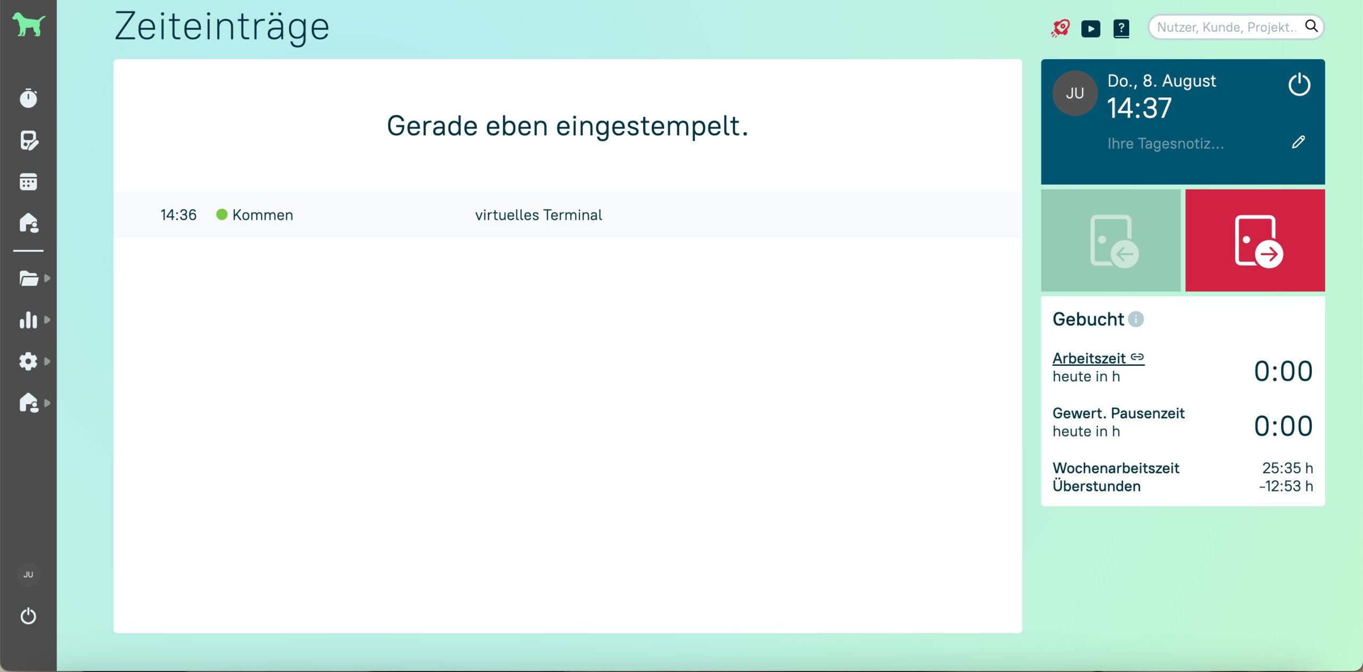Expand the bar chart reports menu

click(29, 320)
